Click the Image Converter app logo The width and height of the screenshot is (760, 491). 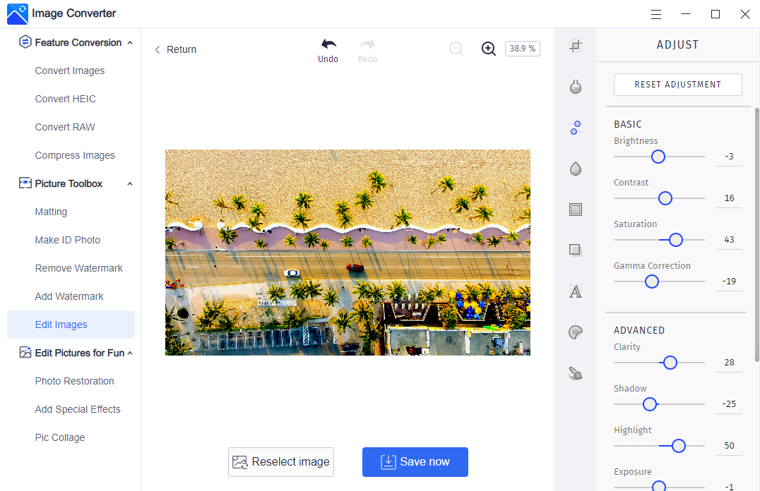tap(18, 13)
